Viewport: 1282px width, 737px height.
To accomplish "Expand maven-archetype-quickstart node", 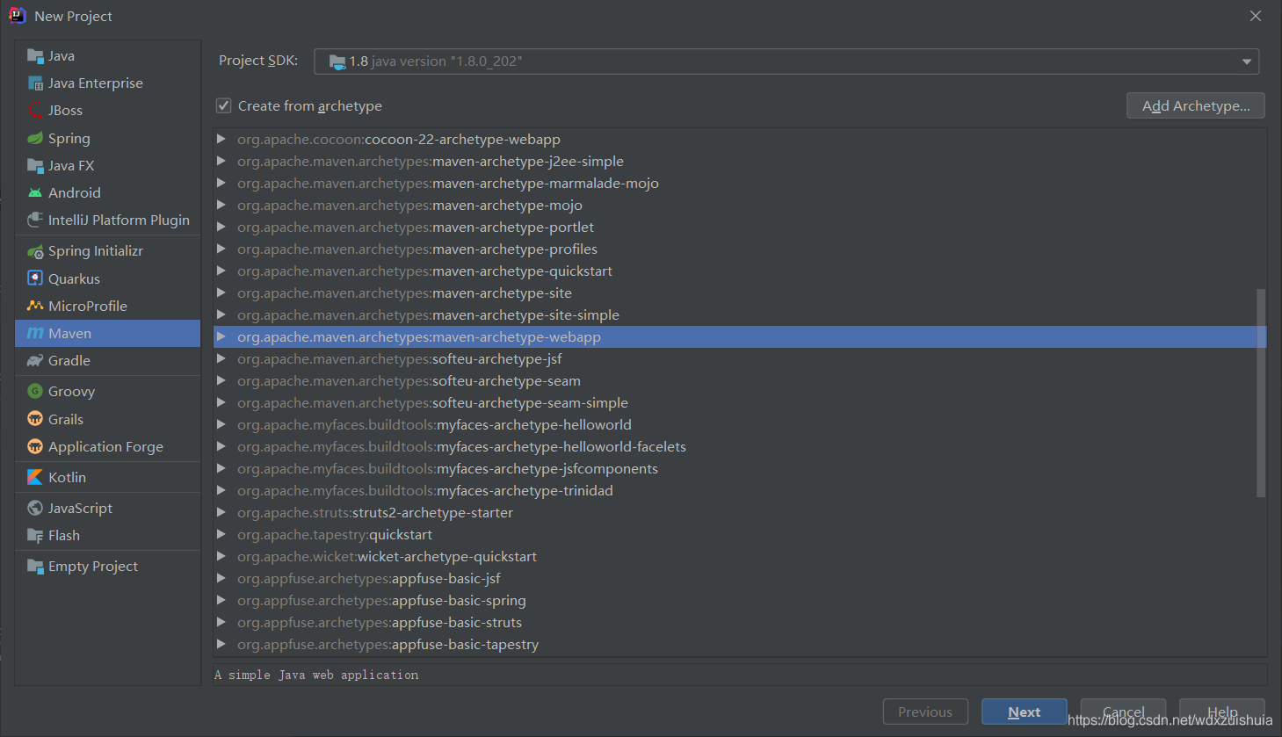I will click(221, 271).
